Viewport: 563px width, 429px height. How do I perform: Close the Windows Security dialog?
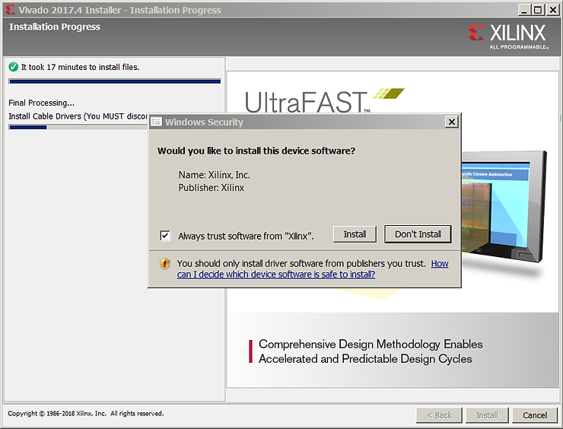pyautogui.click(x=452, y=122)
